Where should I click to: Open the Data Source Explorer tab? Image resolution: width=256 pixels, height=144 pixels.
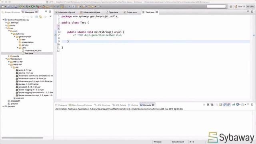80,105
